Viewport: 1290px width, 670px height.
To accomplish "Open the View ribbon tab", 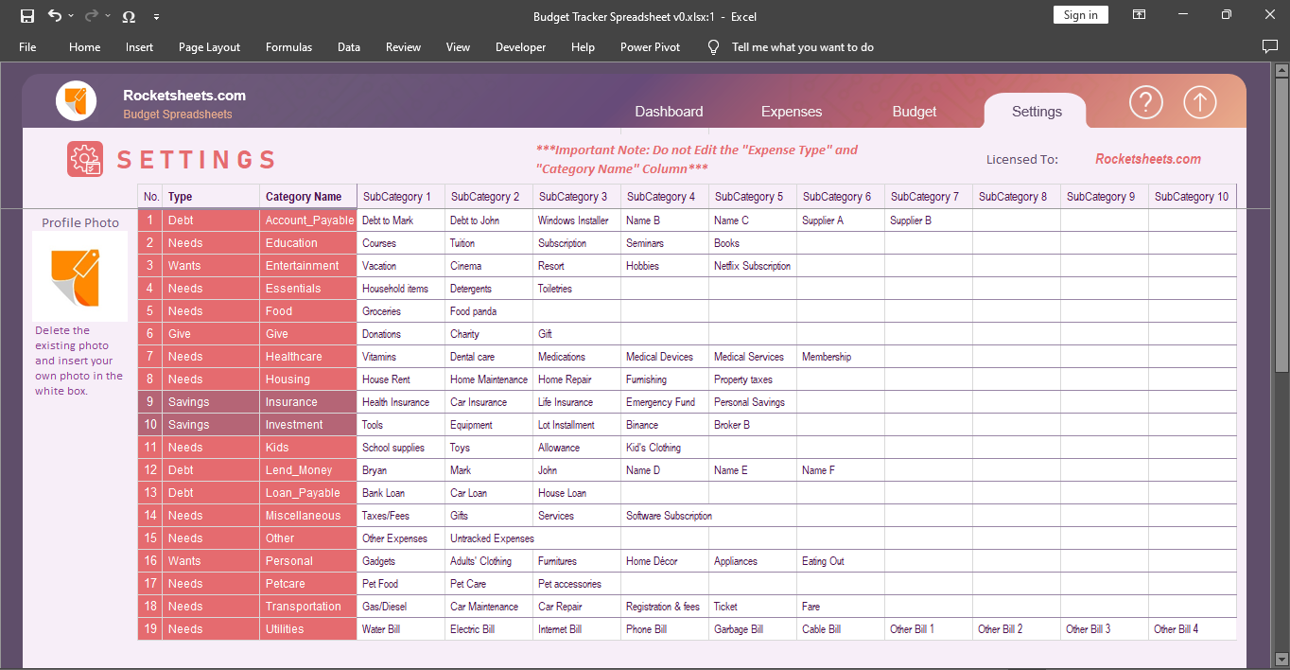I will [x=458, y=47].
